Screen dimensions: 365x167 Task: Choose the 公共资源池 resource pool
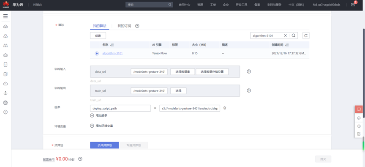point(104,145)
